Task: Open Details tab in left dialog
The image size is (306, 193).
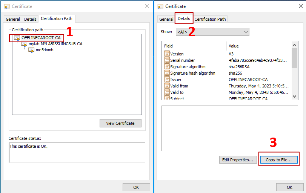Action: 30,19
